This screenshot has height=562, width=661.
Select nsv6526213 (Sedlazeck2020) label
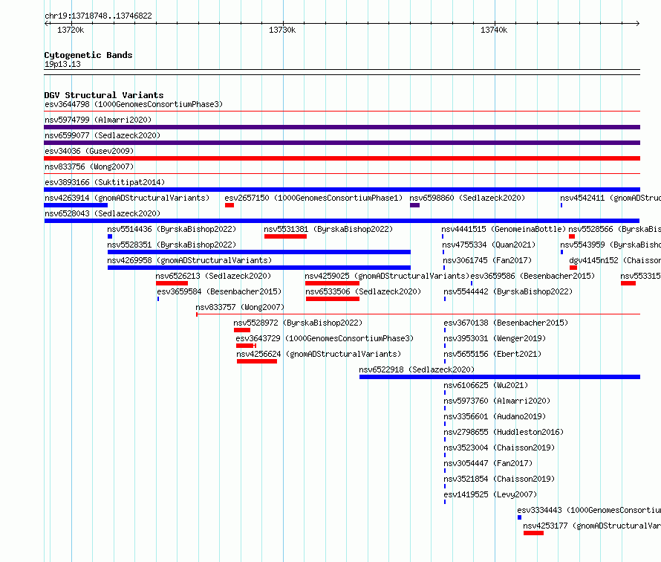pos(213,276)
